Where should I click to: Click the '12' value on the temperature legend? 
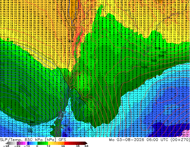pyautogui.click(x=49, y=146)
